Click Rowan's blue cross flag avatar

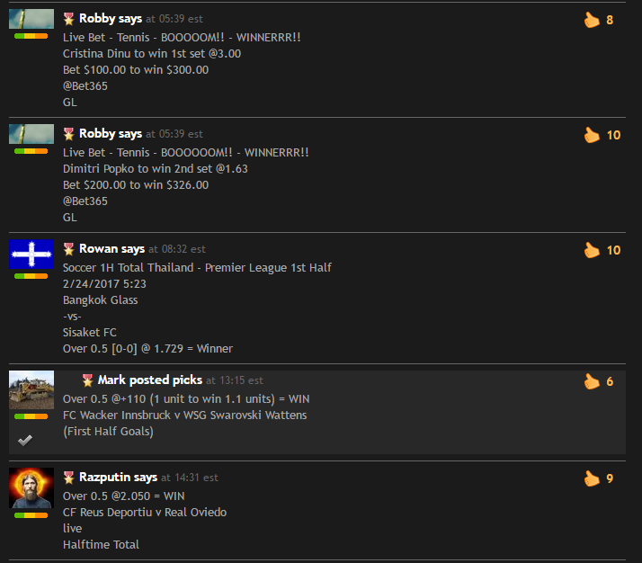pyautogui.click(x=31, y=255)
